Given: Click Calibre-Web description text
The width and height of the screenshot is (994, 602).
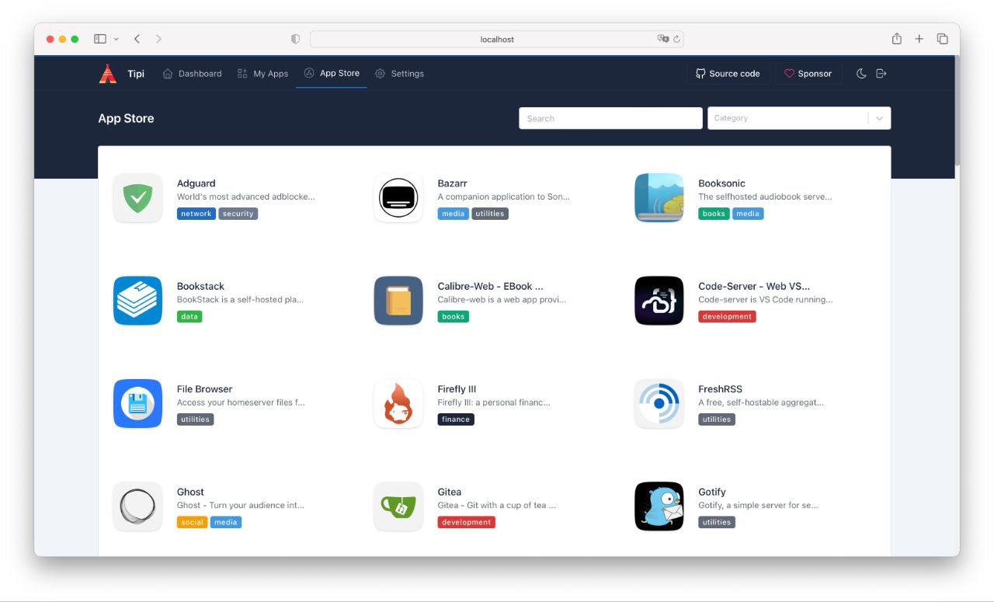Looking at the screenshot, I should point(502,299).
